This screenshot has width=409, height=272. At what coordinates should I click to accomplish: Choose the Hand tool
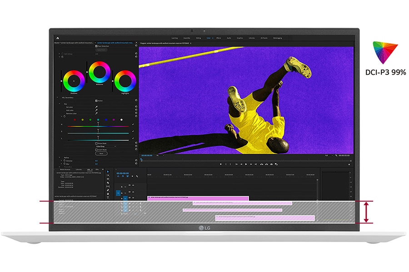[108, 194]
